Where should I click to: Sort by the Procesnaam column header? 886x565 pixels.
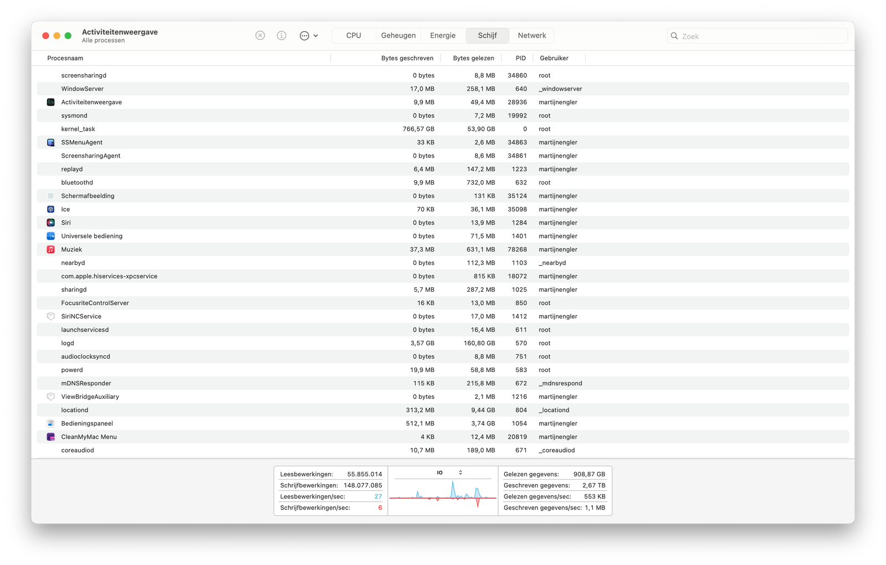point(65,58)
